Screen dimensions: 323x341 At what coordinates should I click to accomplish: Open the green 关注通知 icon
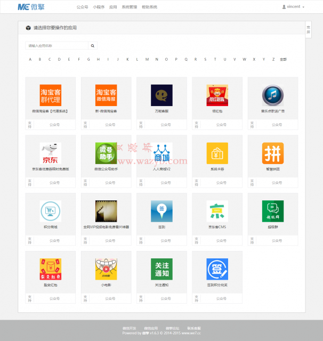161,269
